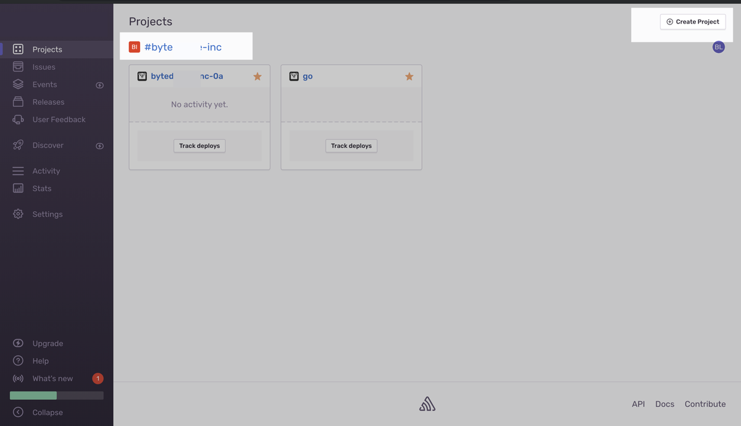Open What's new notifications
Viewport: 741px width, 426px height.
click(52, 378)
